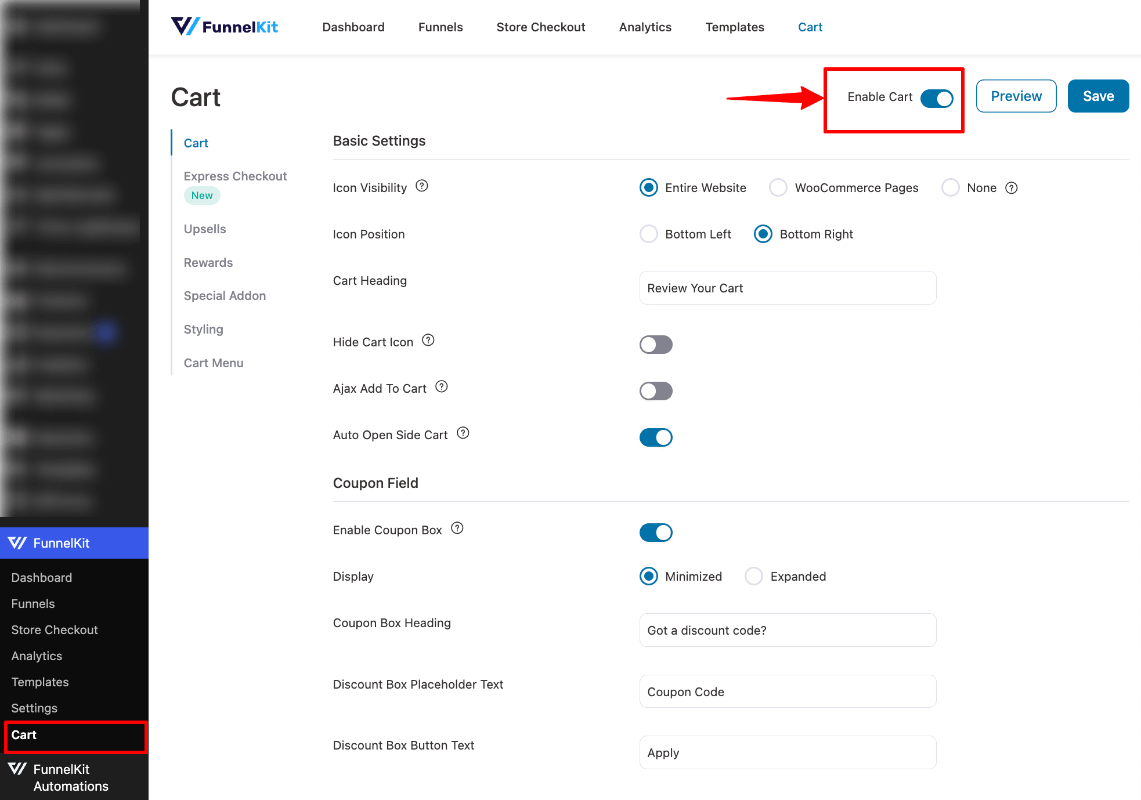Screen dimensions: 1141x800
Task: Click FunnelKit Automations sidebar icon
Action: tap(17, 769)
